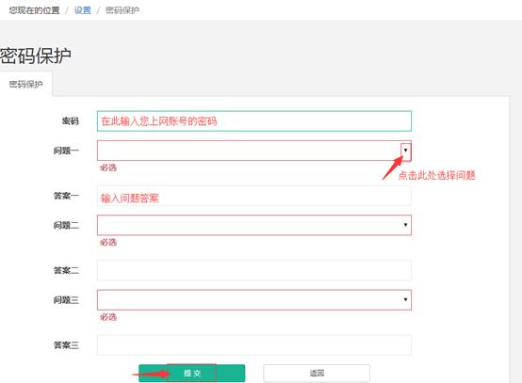Image resolution: width=522 pixels, height=383 pixels.
Task: Click the 答案二 label
Action: (66, 270)
